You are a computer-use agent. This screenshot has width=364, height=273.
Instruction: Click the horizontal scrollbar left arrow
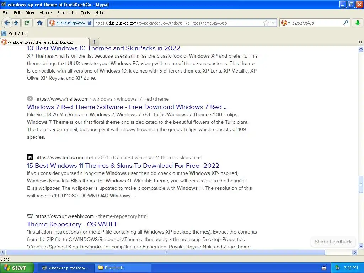click(x=2, y=252)
